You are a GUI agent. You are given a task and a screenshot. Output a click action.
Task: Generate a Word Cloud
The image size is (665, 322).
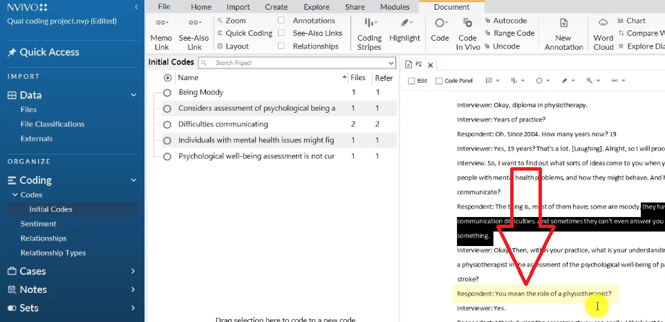[603, 23]
